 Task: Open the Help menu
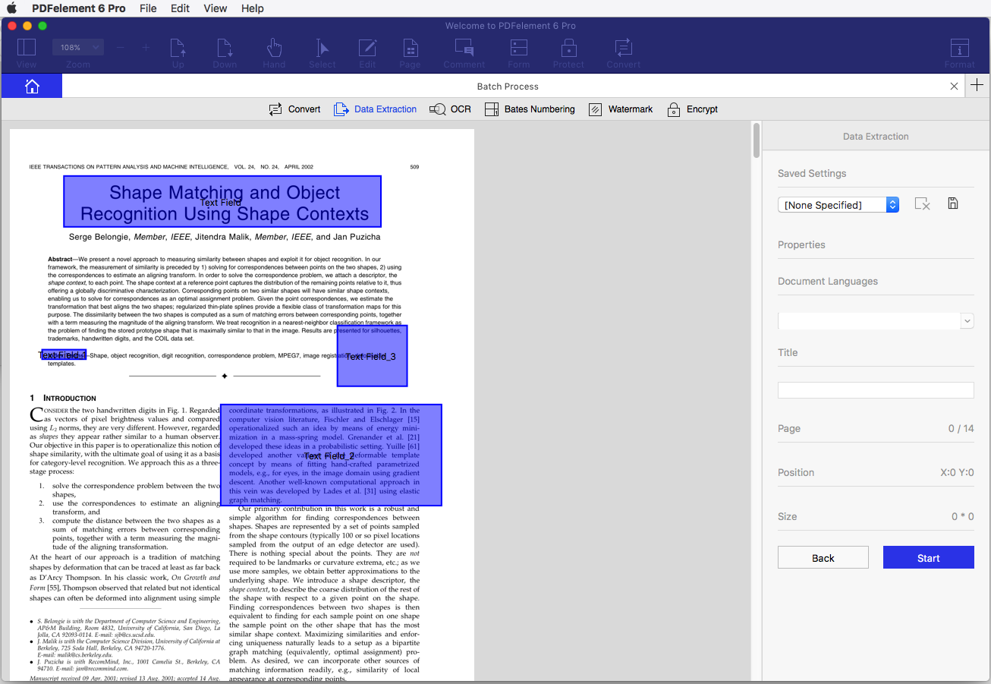tap(253, 8)
